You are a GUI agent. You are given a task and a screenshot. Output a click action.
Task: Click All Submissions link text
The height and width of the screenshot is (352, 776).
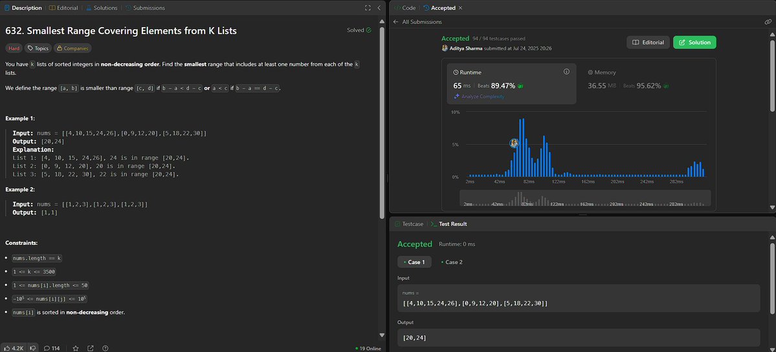[x=422, y=22]
